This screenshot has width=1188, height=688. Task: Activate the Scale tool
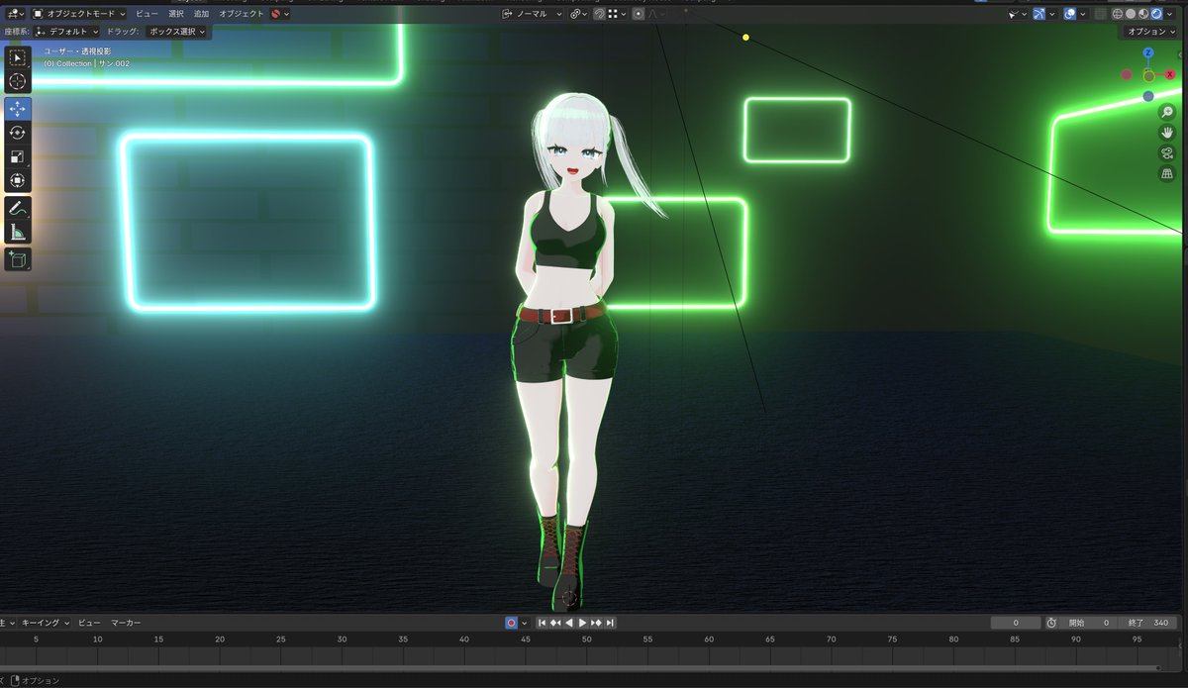(x=17, y=156)
